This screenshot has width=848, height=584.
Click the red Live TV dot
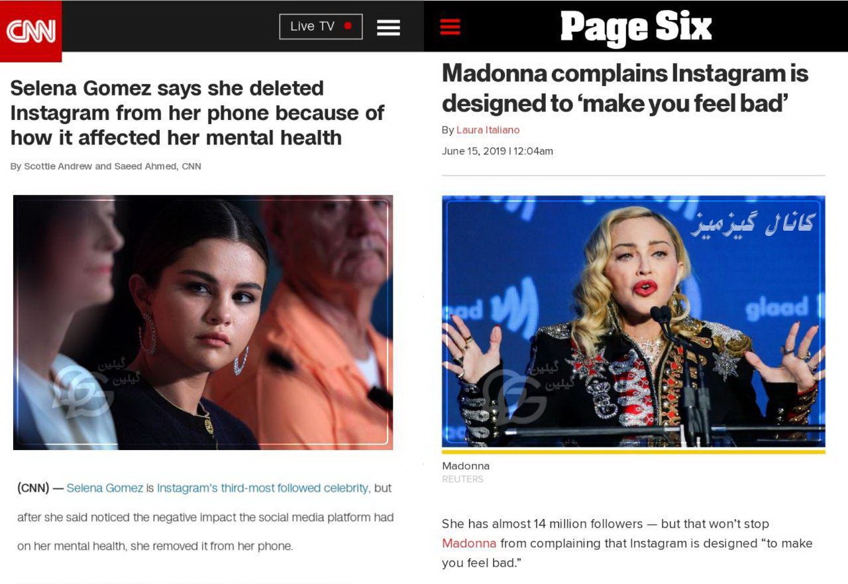click(348, 27)
